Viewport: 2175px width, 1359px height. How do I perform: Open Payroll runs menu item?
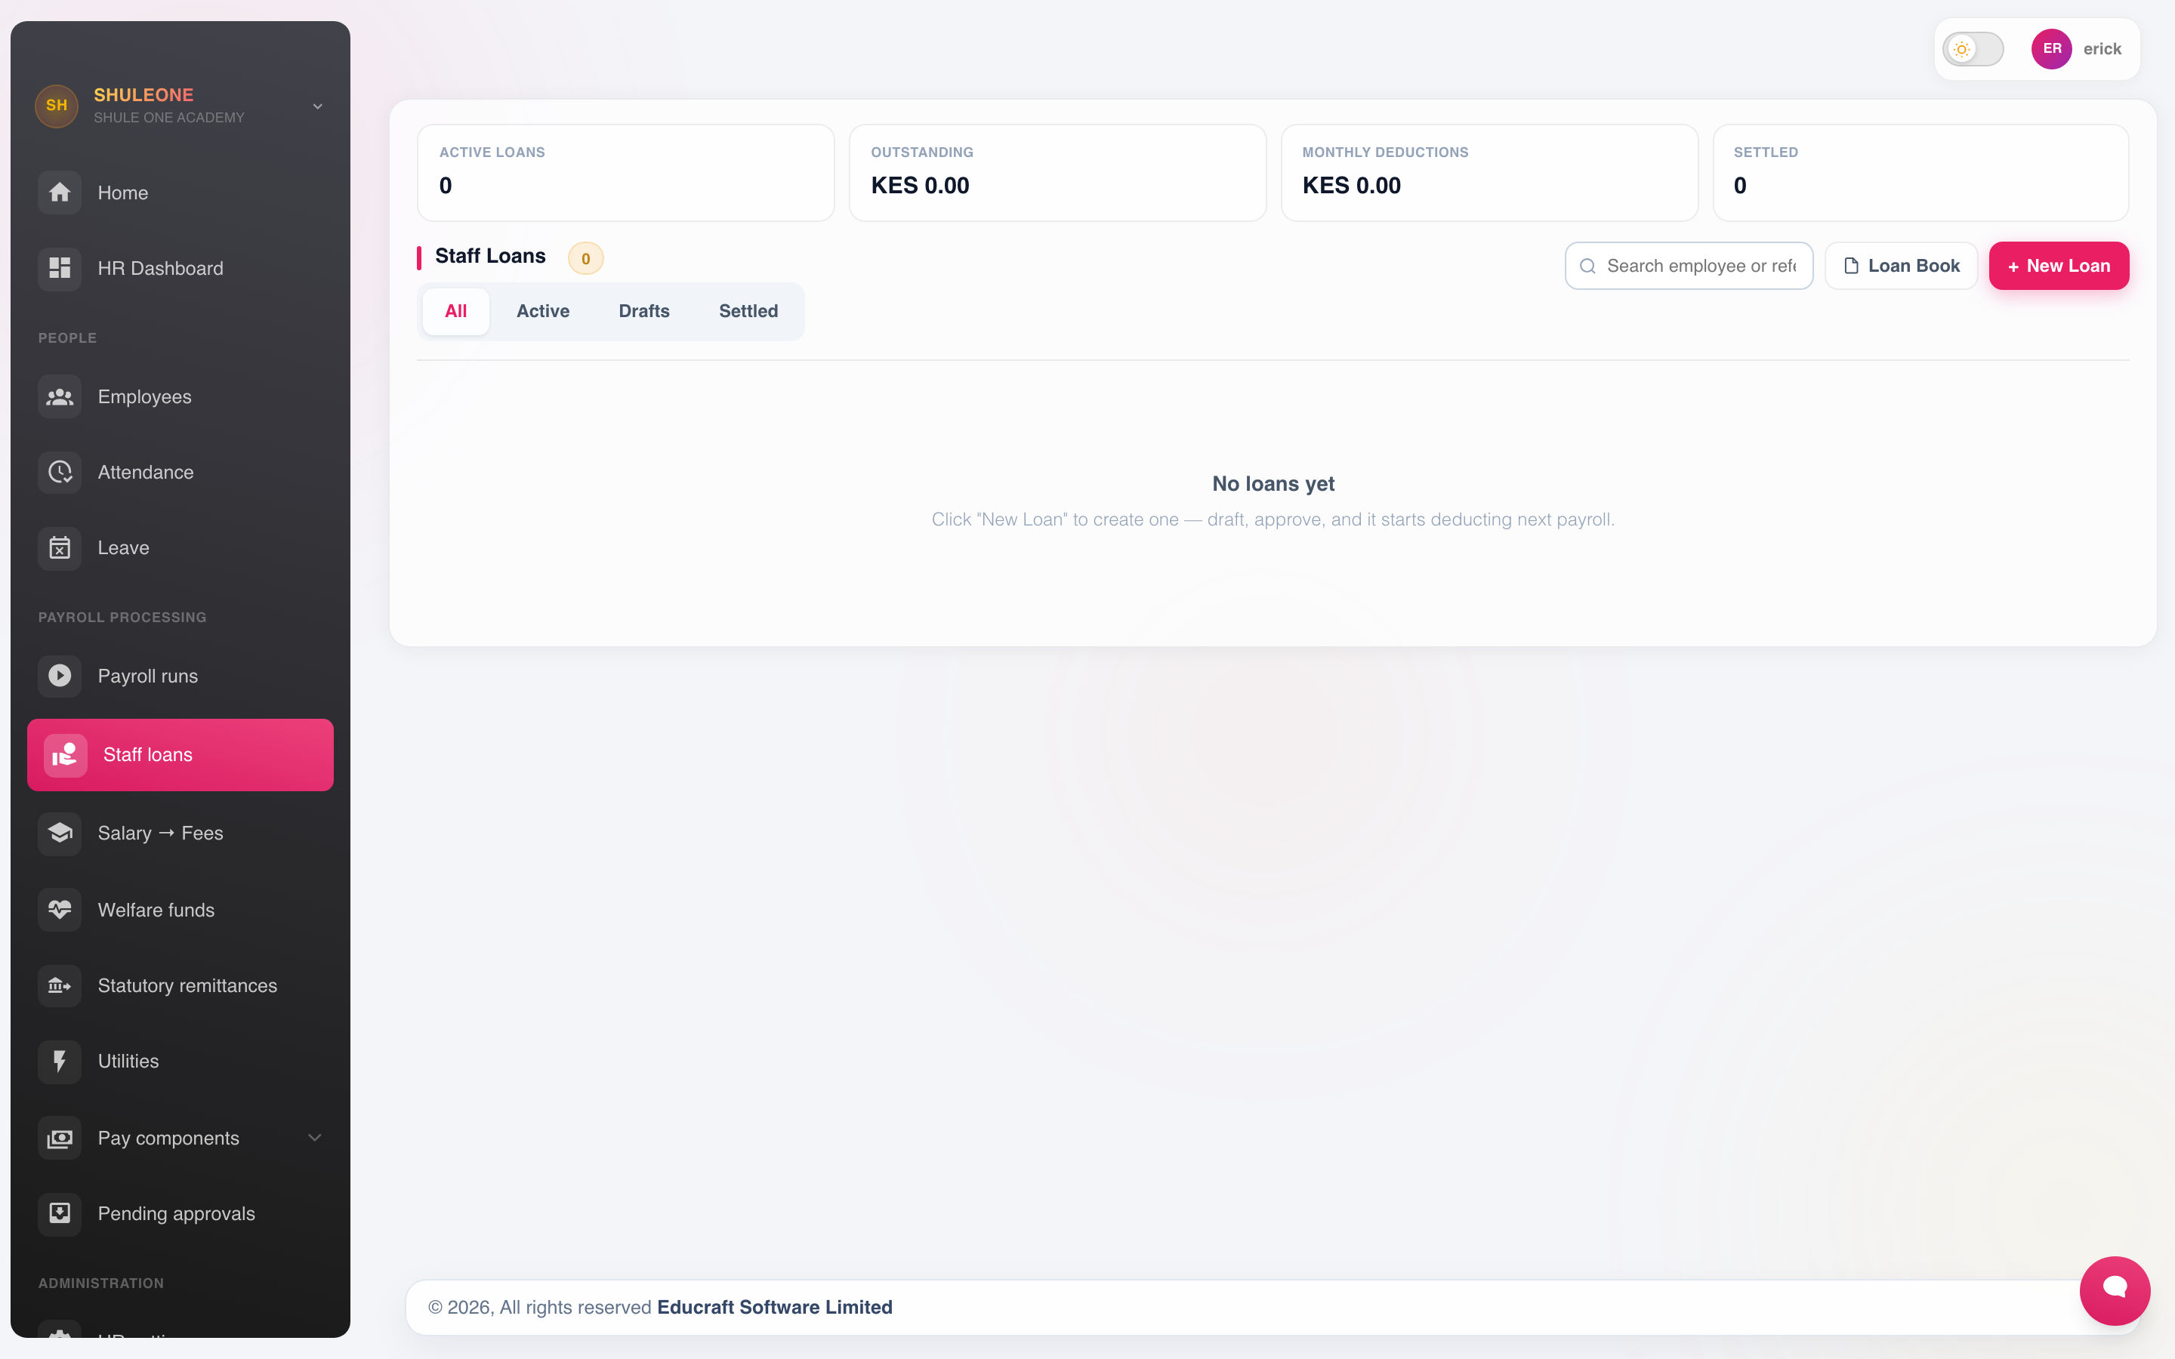click(x=180, y=675)
